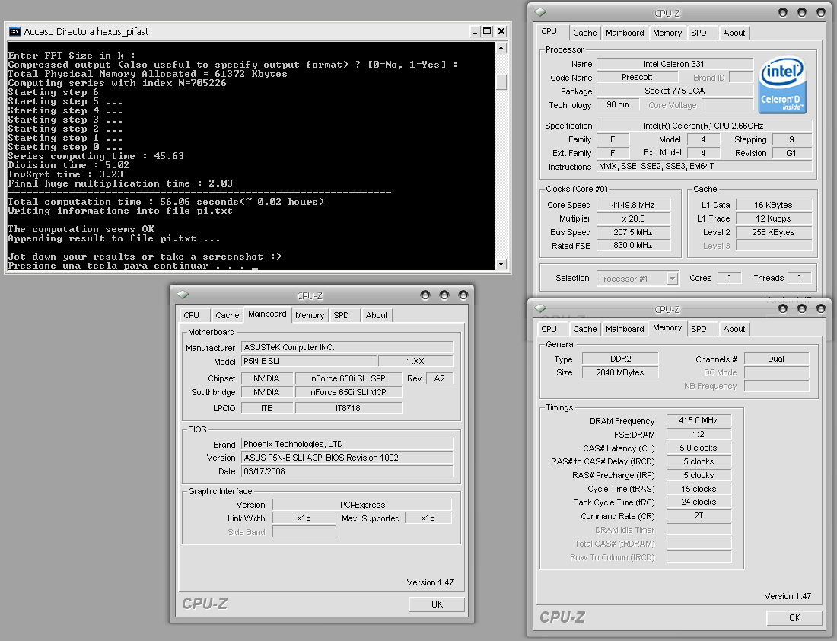
Task: Click the first round button in the CPU window title bar
Action: click(782, 12)
